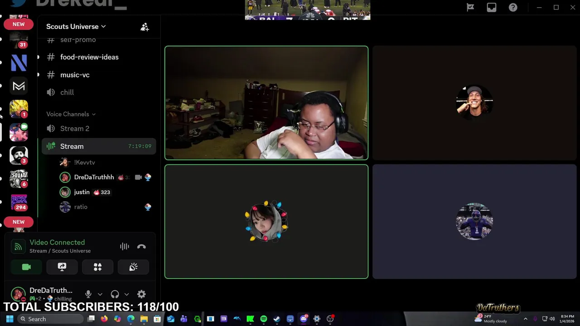The height and width of the screenshot is (326, 580).
Task: Focus the webcam video tile
Action: point(266,103)
